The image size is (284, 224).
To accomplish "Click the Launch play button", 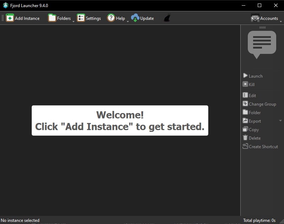I will pyautogui.click(x=253, y=76).
